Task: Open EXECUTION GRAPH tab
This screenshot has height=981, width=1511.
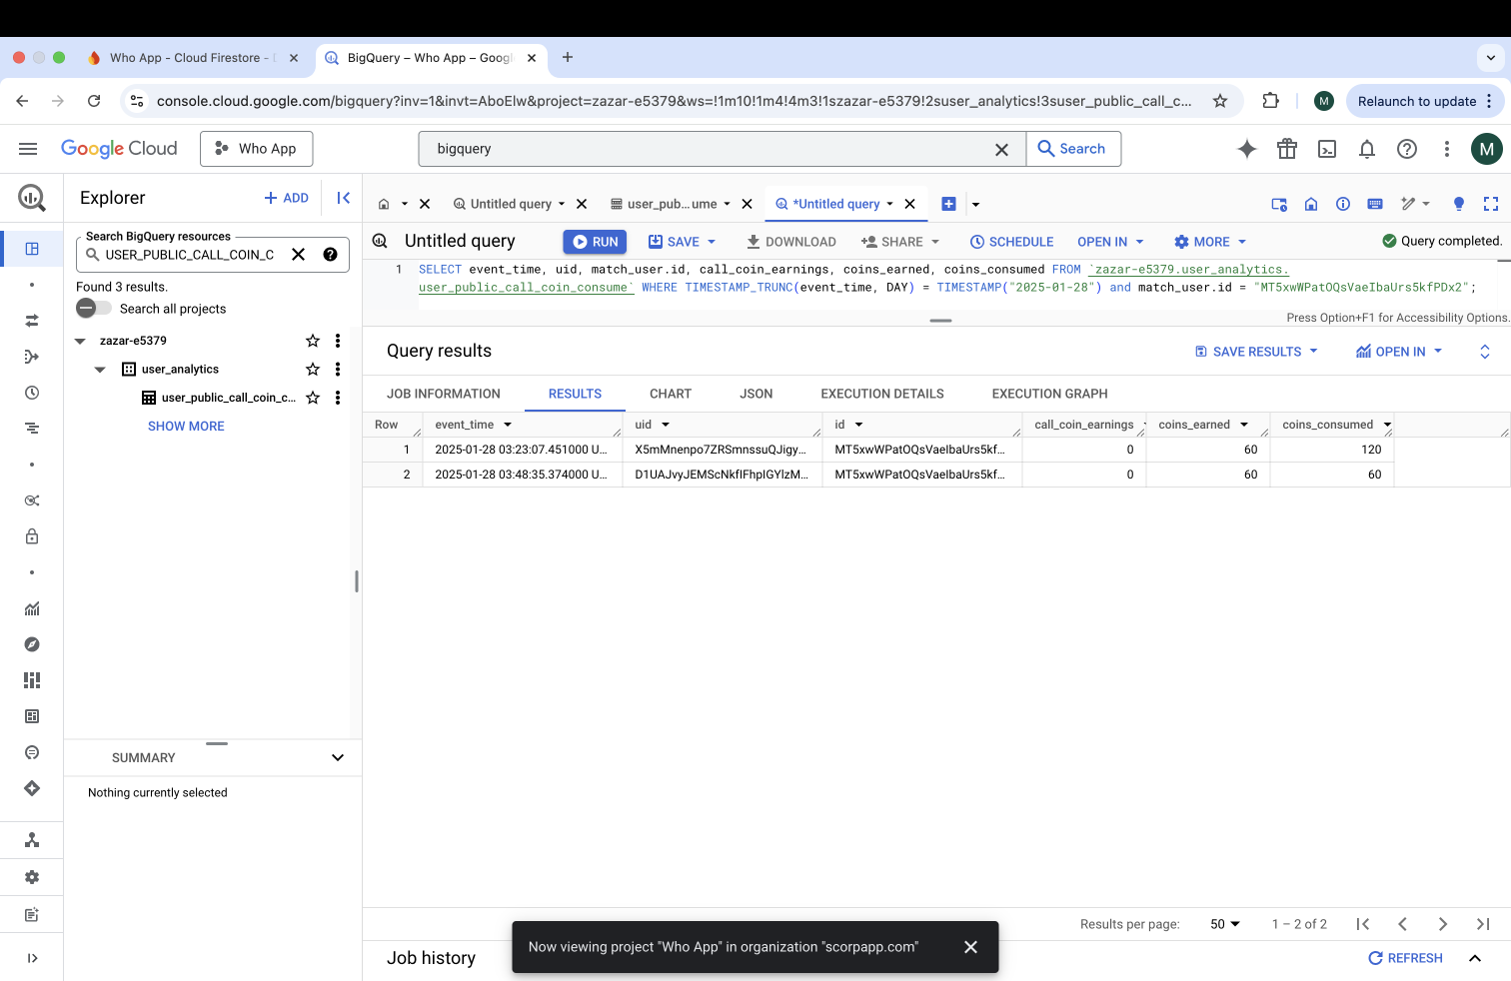Action: click(x=1050, y=394)
